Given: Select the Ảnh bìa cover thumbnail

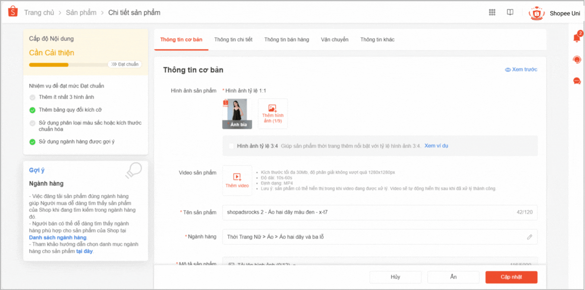Looking at the screenshot, I should point(237,114).
